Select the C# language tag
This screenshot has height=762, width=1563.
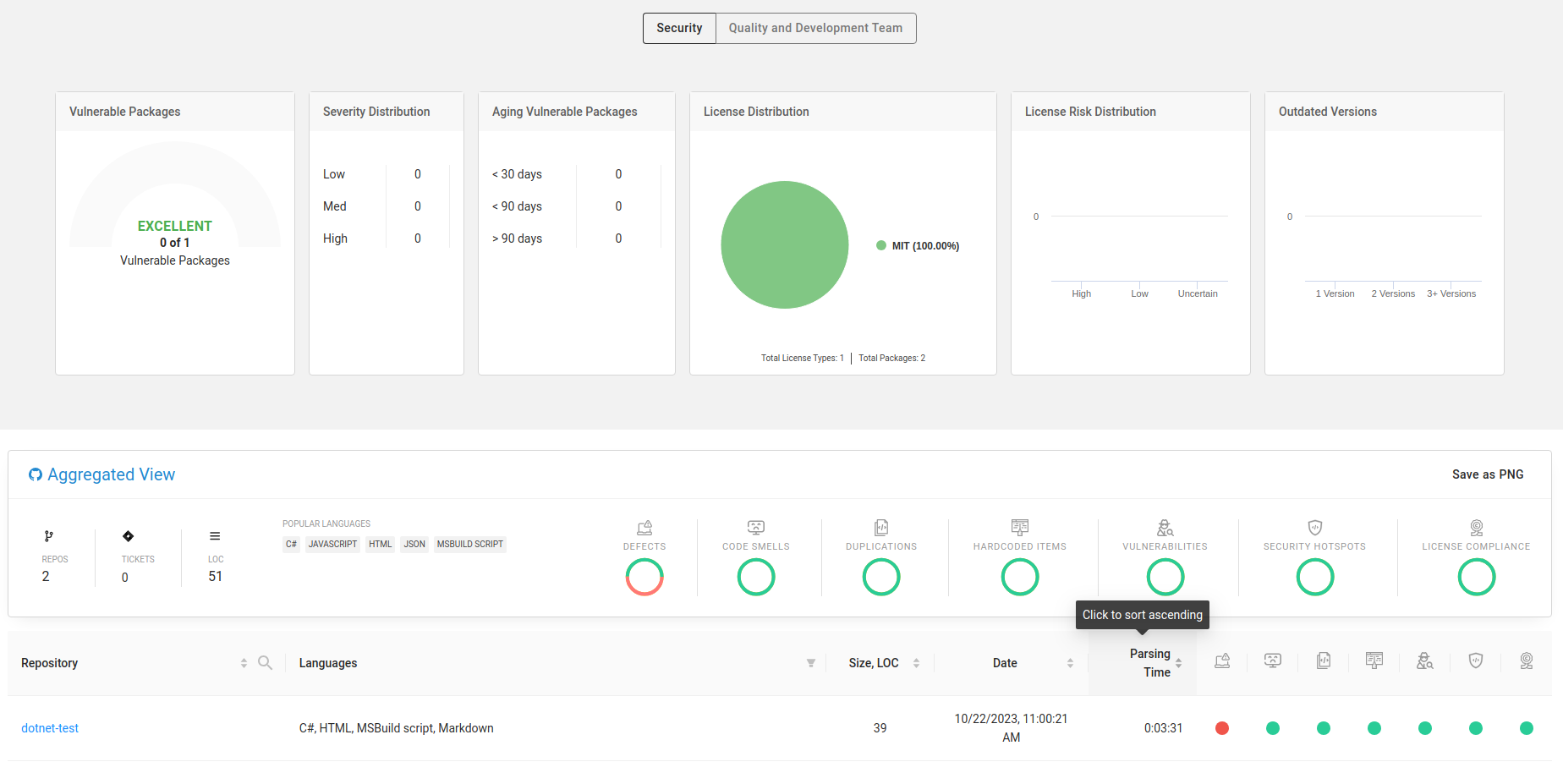point(291,545)
